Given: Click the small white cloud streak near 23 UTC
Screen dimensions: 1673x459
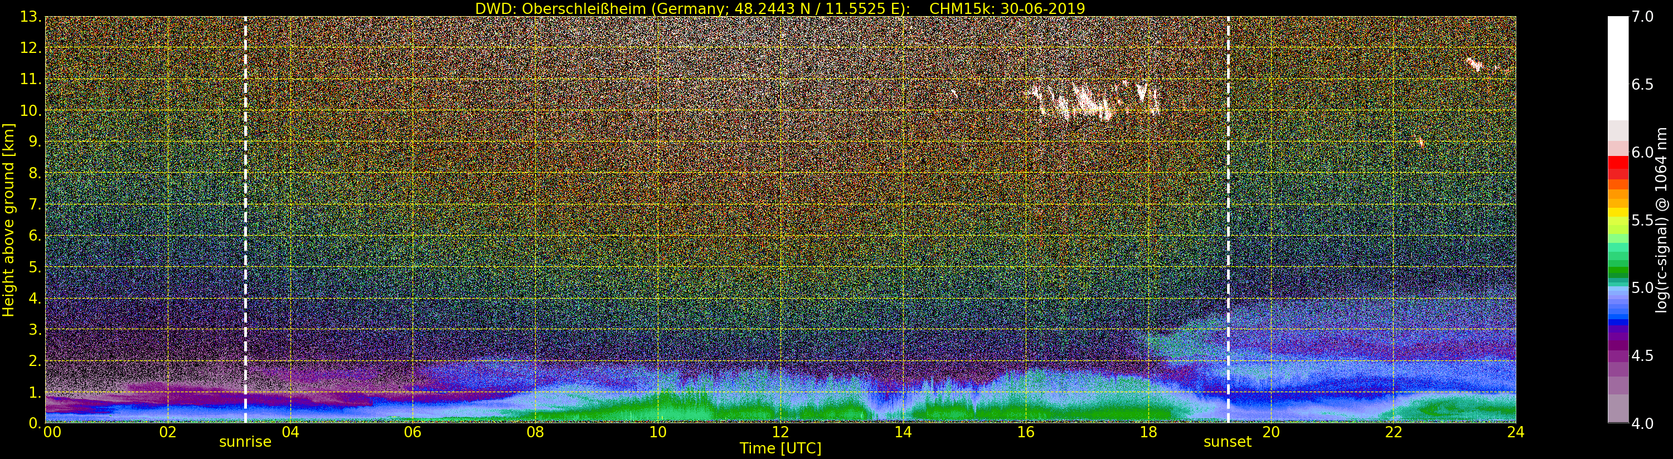Looking at the screenshot, I should coord(1476,64).
